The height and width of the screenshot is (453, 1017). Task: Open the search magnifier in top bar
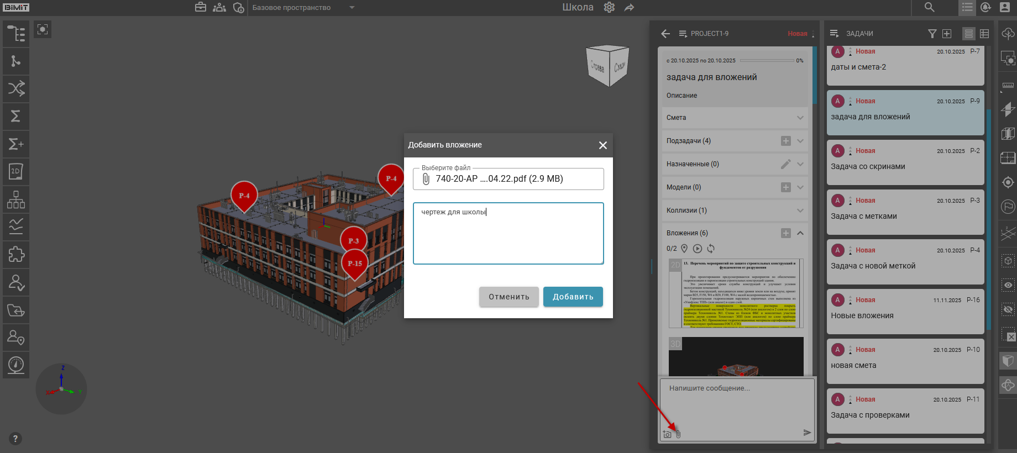(930, 7)
